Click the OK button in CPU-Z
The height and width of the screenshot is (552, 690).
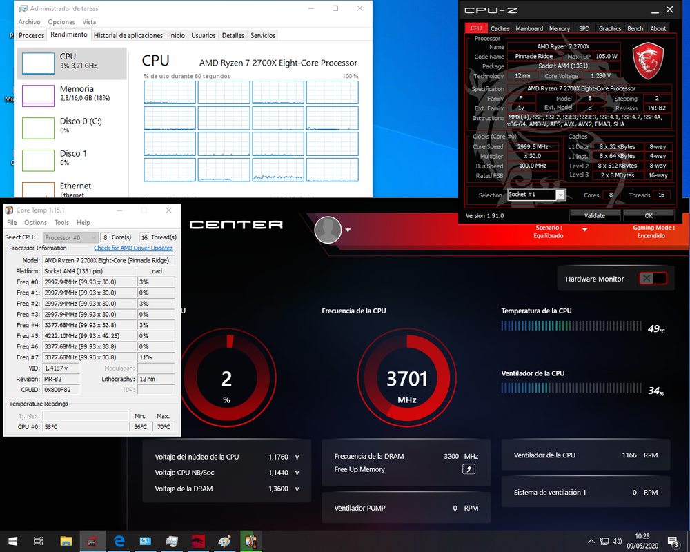649,215
